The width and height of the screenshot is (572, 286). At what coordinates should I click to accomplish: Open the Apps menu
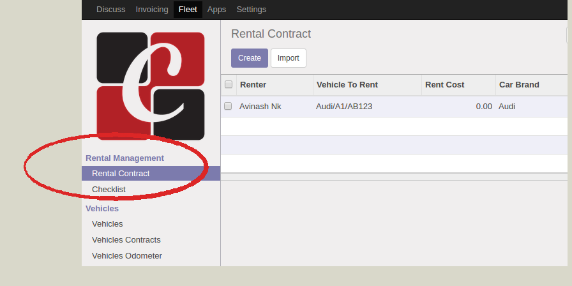point(216,10)
